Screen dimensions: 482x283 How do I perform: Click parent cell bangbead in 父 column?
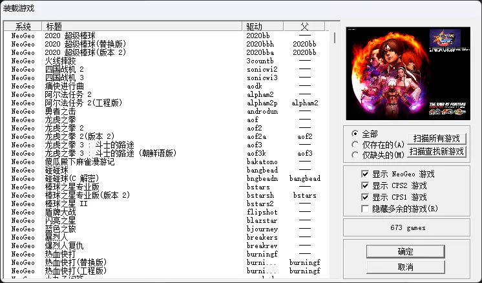click(304, 178)
